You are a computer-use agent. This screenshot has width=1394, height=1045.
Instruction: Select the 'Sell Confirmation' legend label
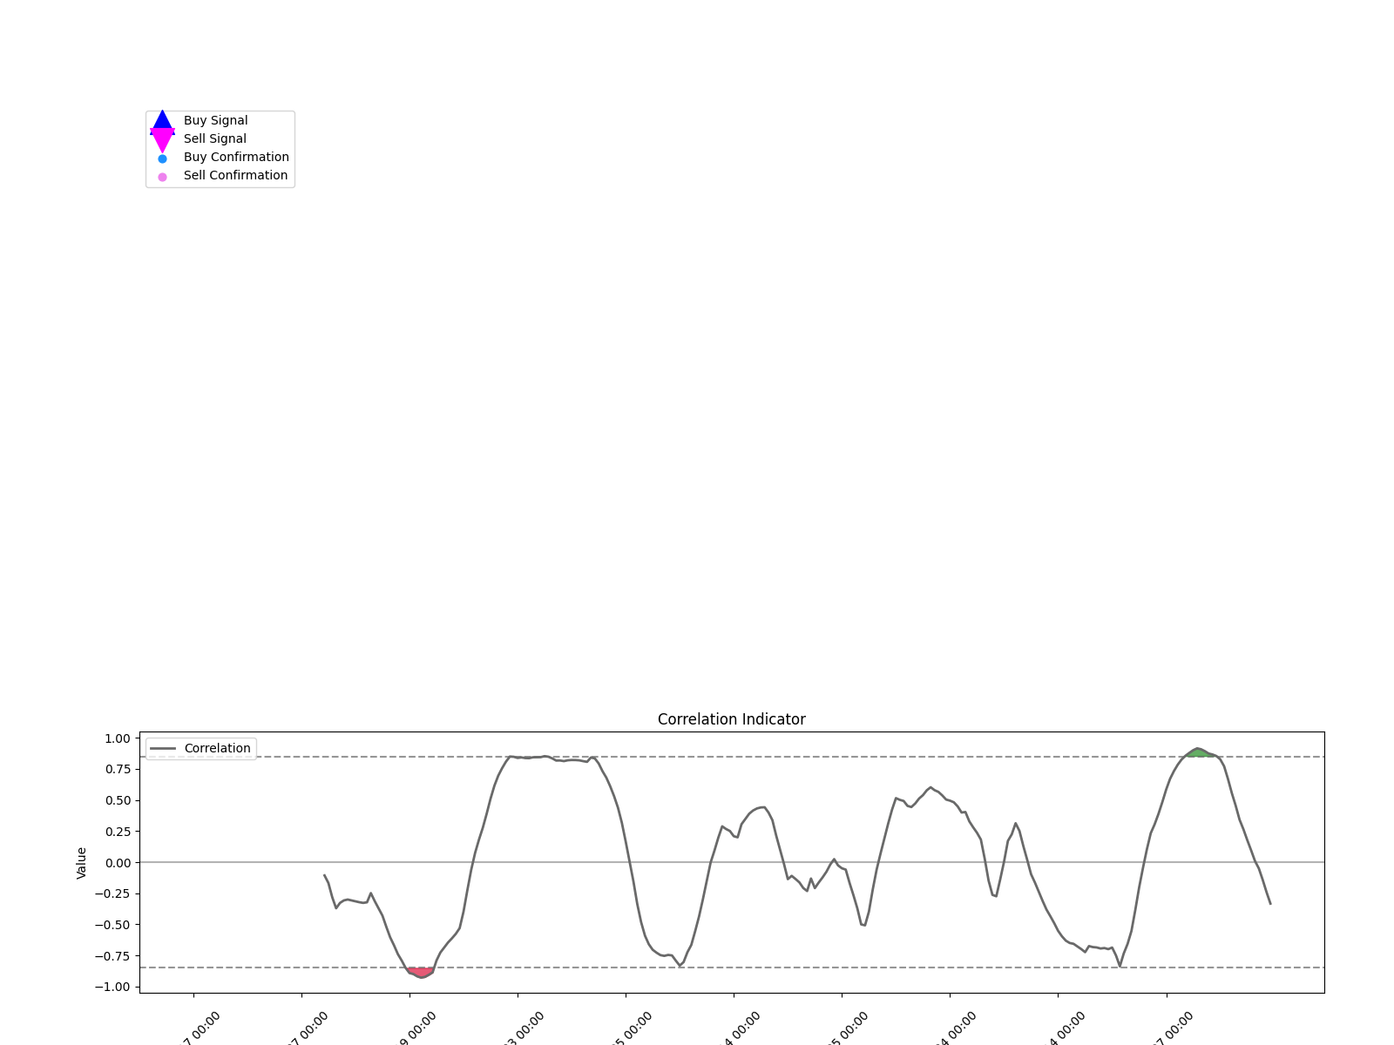point(235,176)
